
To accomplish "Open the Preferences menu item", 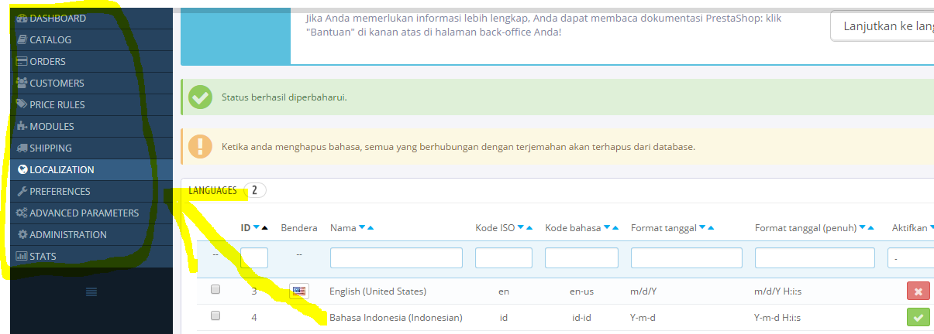I will [x=60, y=191].
